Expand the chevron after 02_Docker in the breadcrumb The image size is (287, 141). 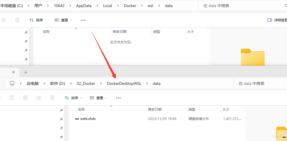pyautogui.click(x=101, y=83)
